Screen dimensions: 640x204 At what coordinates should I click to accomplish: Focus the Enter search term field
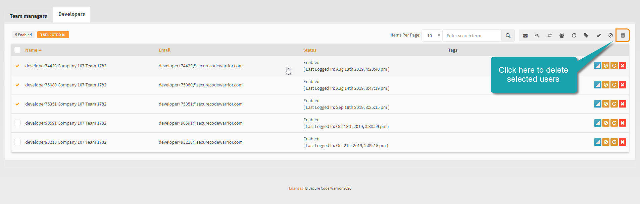(472, 36)
